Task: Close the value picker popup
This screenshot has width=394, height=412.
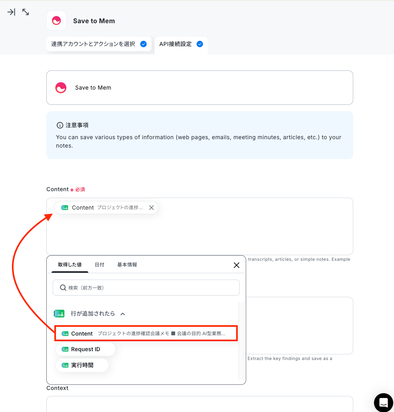Action: click(x=237, y=265)
